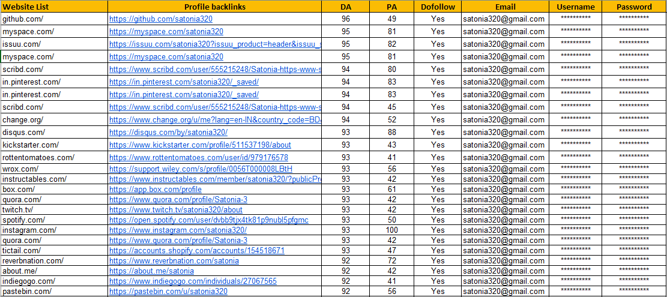The image size is (667, 297).
Task: Click the kickstarter.com/ website cell
Action: pos(54,145)
